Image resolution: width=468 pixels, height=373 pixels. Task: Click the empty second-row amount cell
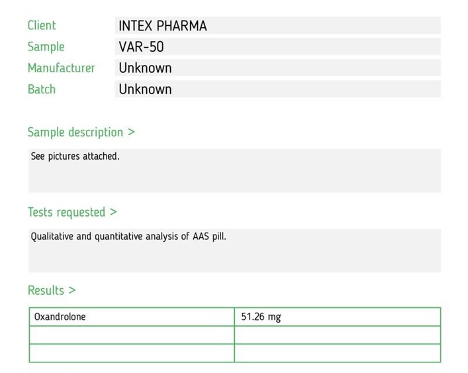338,335
